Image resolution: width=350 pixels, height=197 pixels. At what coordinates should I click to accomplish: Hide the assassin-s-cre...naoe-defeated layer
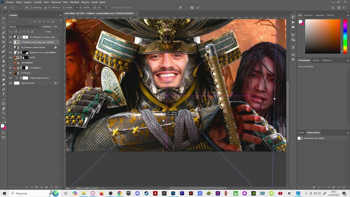[10, 52]
